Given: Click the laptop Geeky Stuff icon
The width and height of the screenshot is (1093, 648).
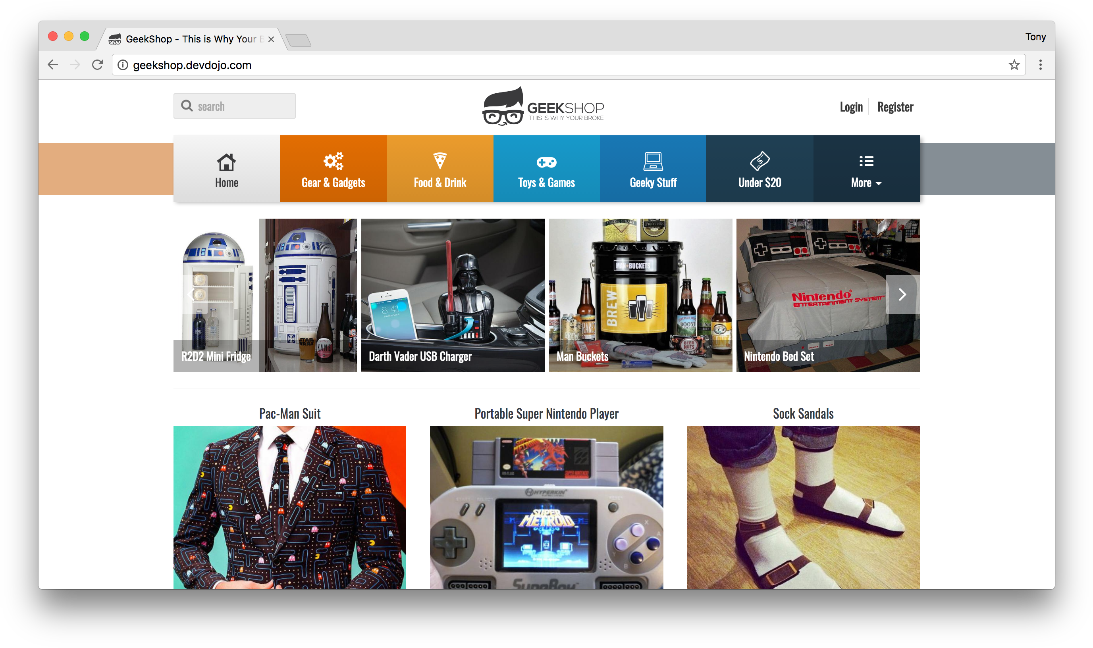Looking at the screenshot, I should point(653,161).
